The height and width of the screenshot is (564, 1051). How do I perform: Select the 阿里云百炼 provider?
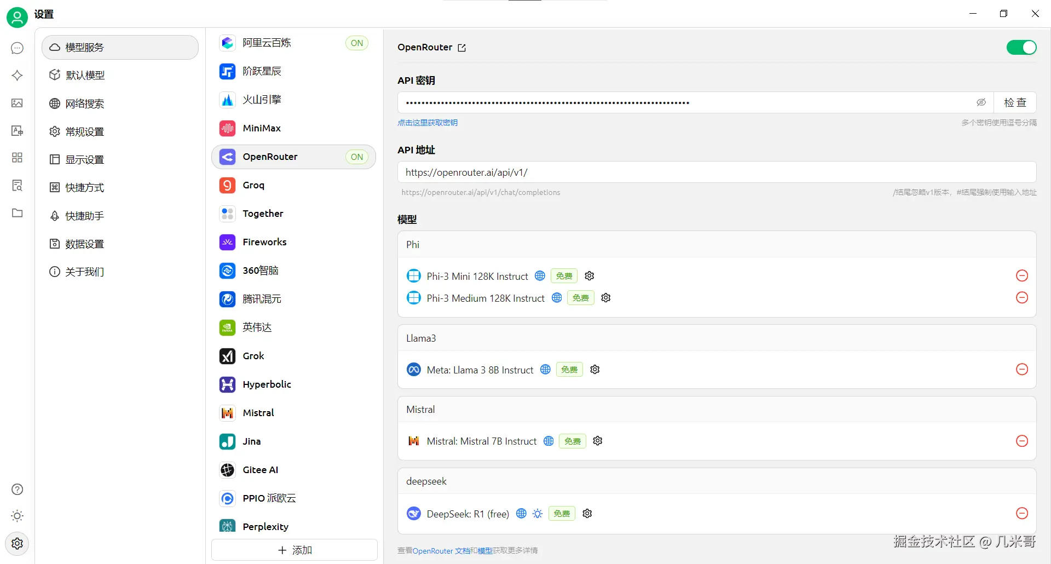(294, 43)
